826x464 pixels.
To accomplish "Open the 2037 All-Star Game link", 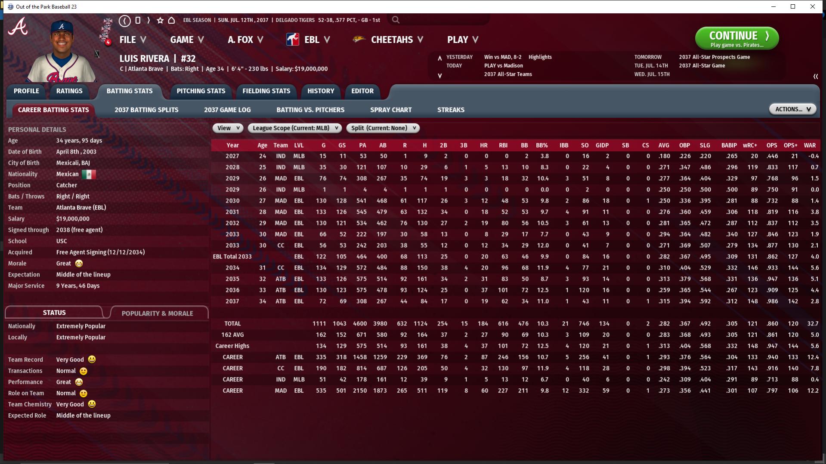I will click(702, 66).
